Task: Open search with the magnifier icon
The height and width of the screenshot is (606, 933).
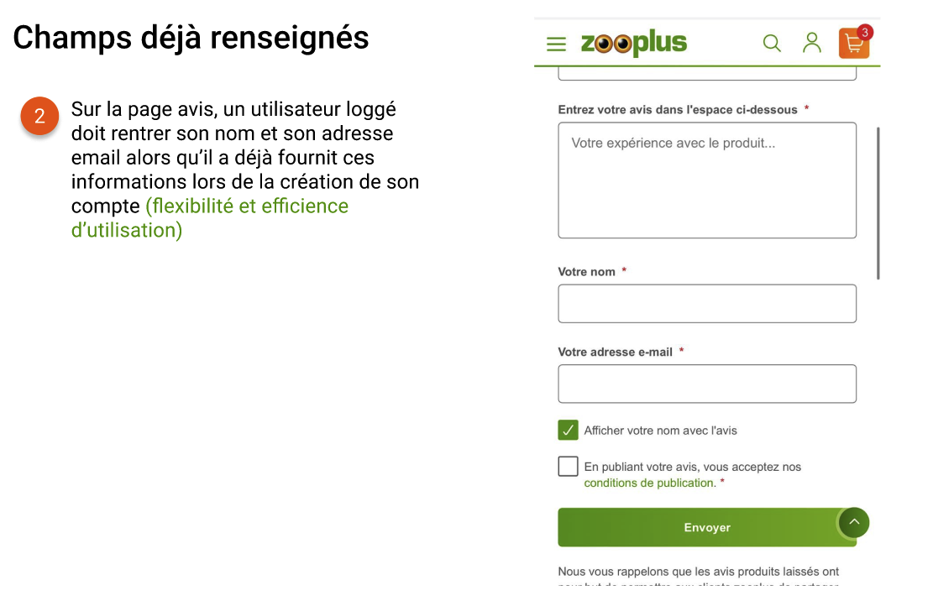Action: [x=771, y=43]
